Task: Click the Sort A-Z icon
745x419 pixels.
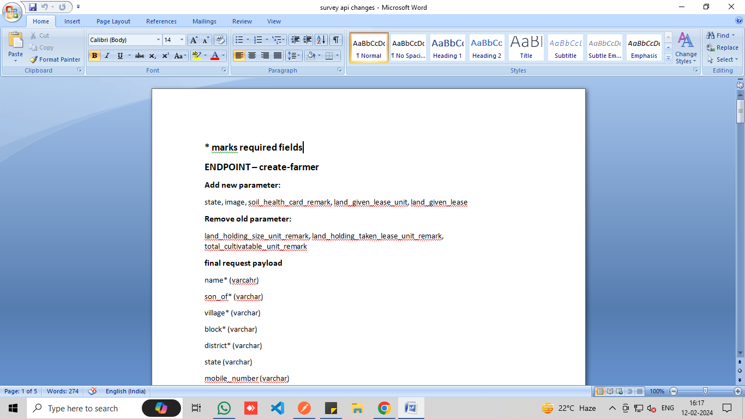Action: click(321, 40)
